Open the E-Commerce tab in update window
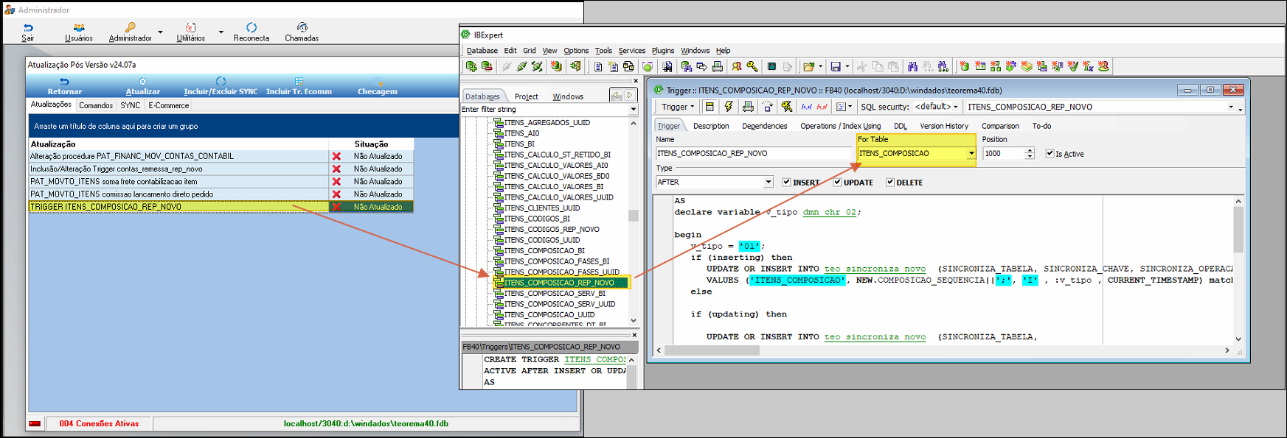Image resolution: width=1287 pixels, height=438 pixels. [x=168, y=105]
